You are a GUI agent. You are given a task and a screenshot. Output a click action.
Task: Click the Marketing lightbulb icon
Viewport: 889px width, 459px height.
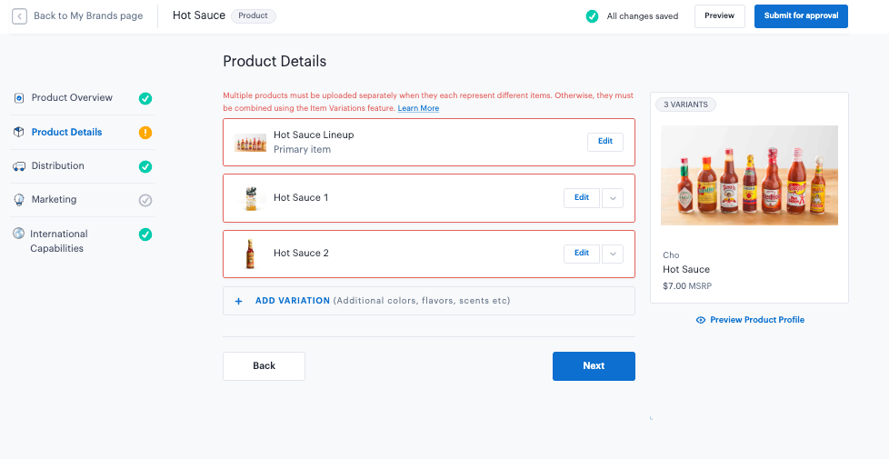(x=19, y=200)
